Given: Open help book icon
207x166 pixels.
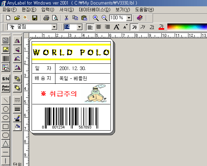Looking at the screenshot, I should [x=140, y=18].
